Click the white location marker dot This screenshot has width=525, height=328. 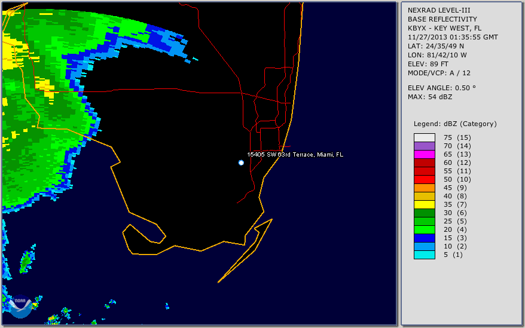coord(241,163)
